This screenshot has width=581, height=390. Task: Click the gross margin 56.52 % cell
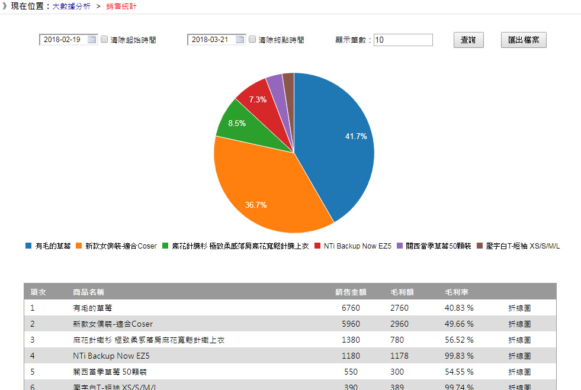point(459,340)
